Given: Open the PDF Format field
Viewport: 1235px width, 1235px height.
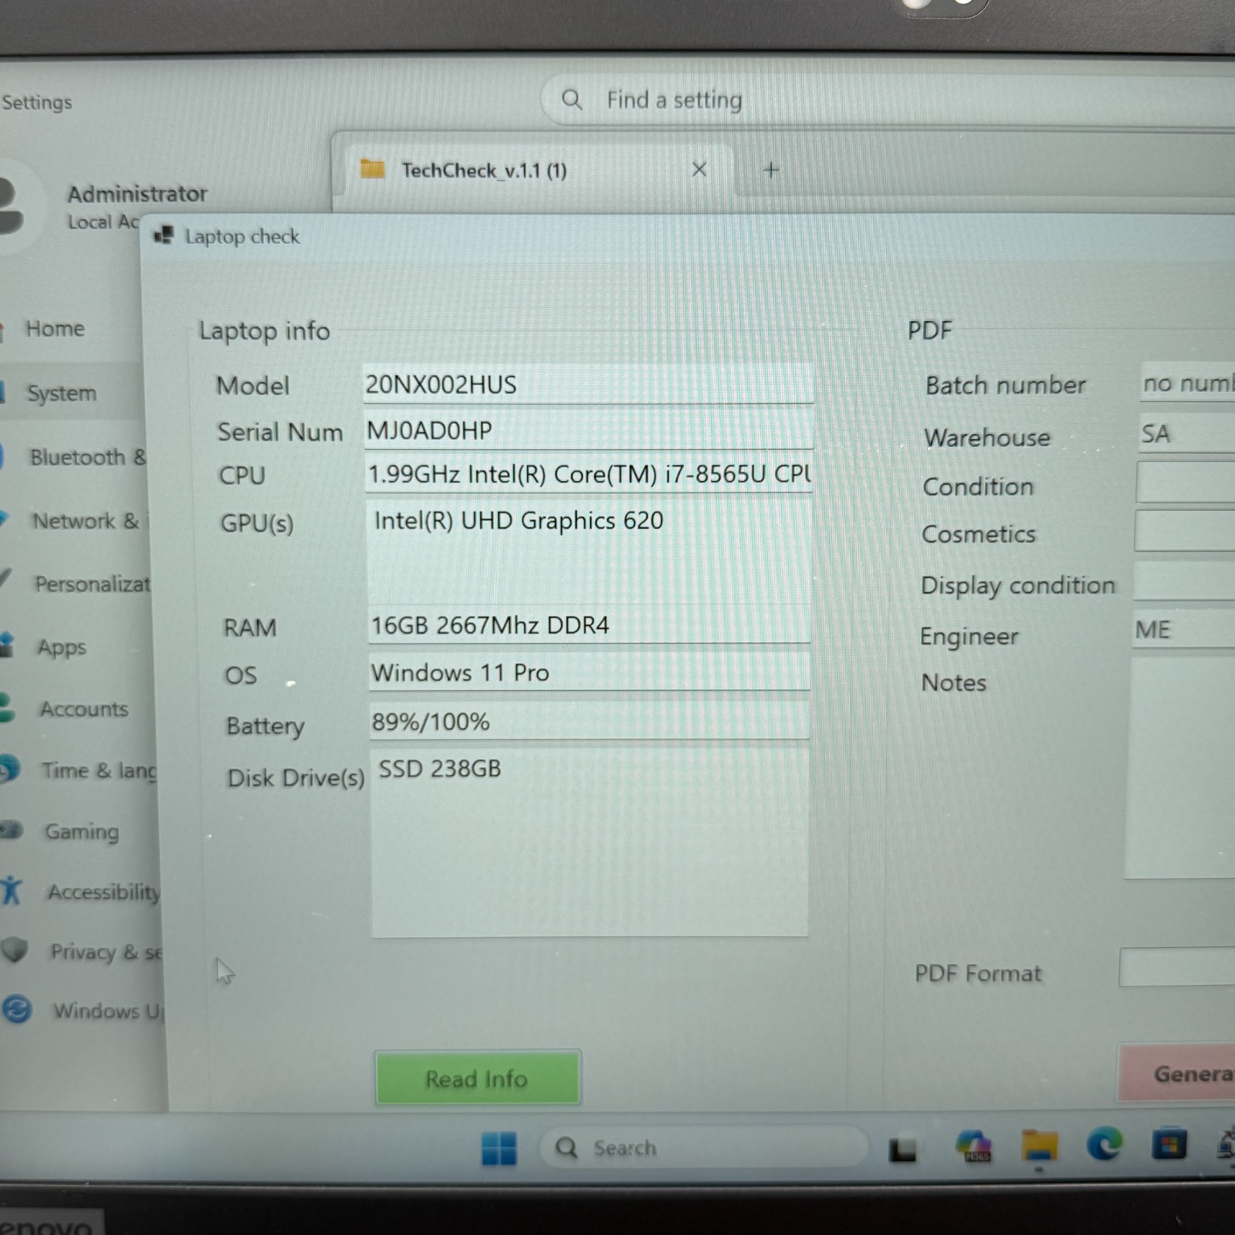Looking at the screenshot, I should point(1177,968).
